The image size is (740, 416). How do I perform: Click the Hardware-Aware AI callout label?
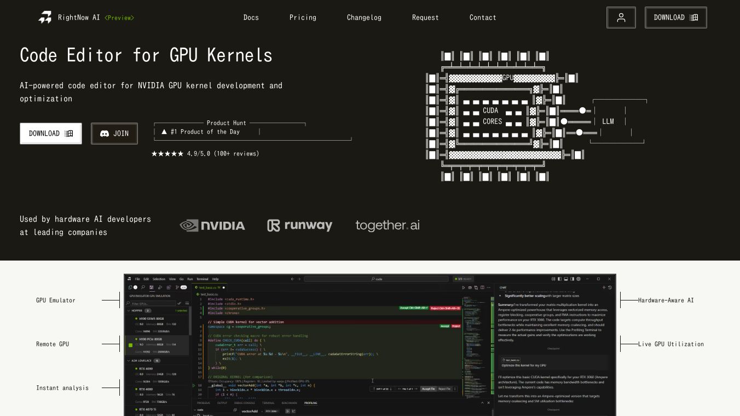(x=666, y=301)
